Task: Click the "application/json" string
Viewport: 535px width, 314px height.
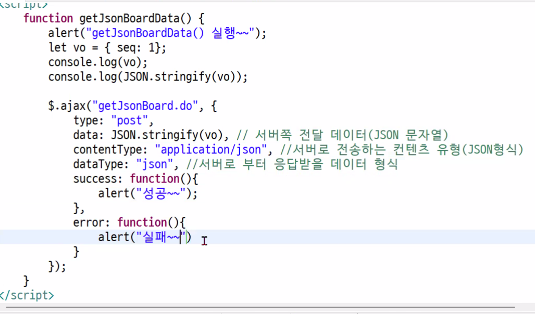Action: pos(210,150)
